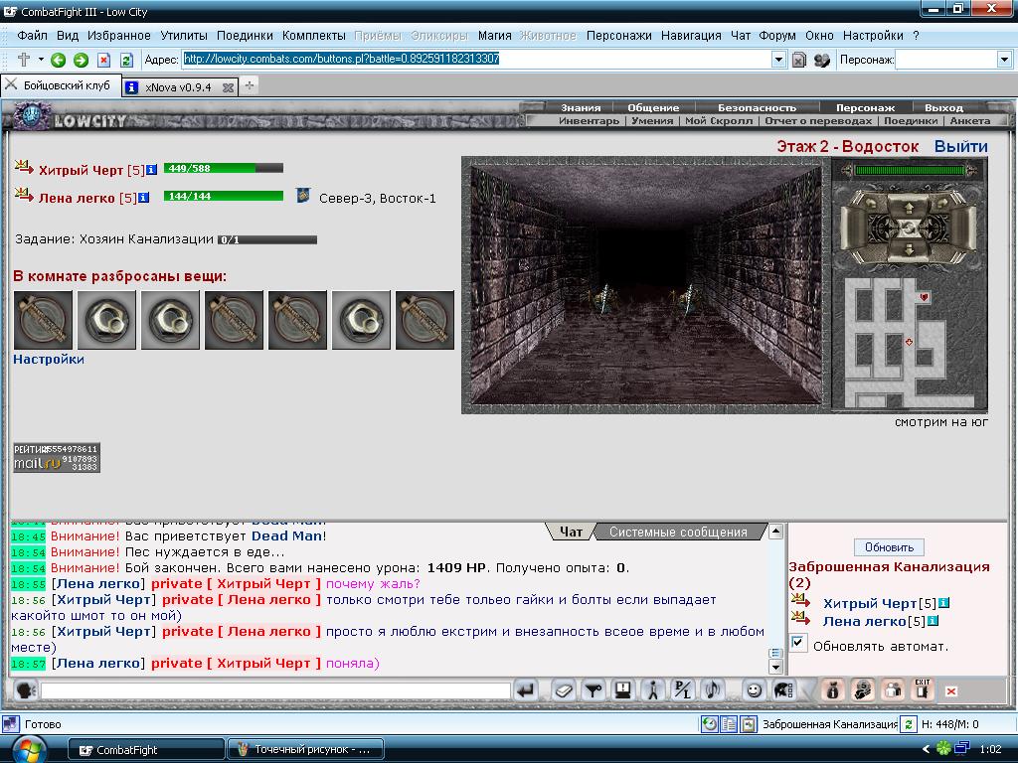Click the Настройки link below items
This screenshot has height=763, width=1018.
click(x=49, y=359)
